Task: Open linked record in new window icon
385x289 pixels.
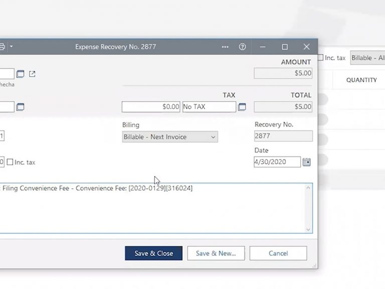Action: (x=32, y=74)
